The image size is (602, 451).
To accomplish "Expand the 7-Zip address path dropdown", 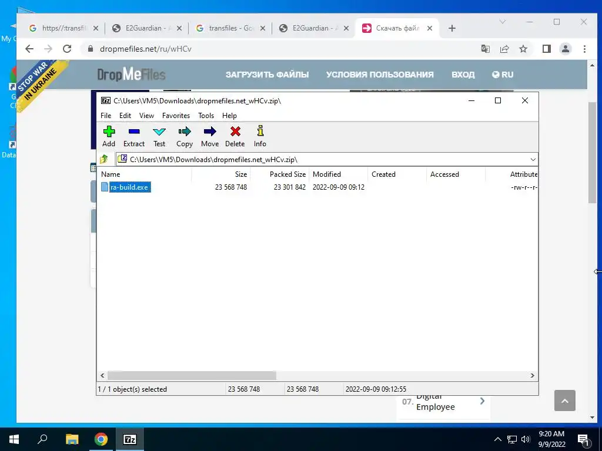I will (533, 160).
